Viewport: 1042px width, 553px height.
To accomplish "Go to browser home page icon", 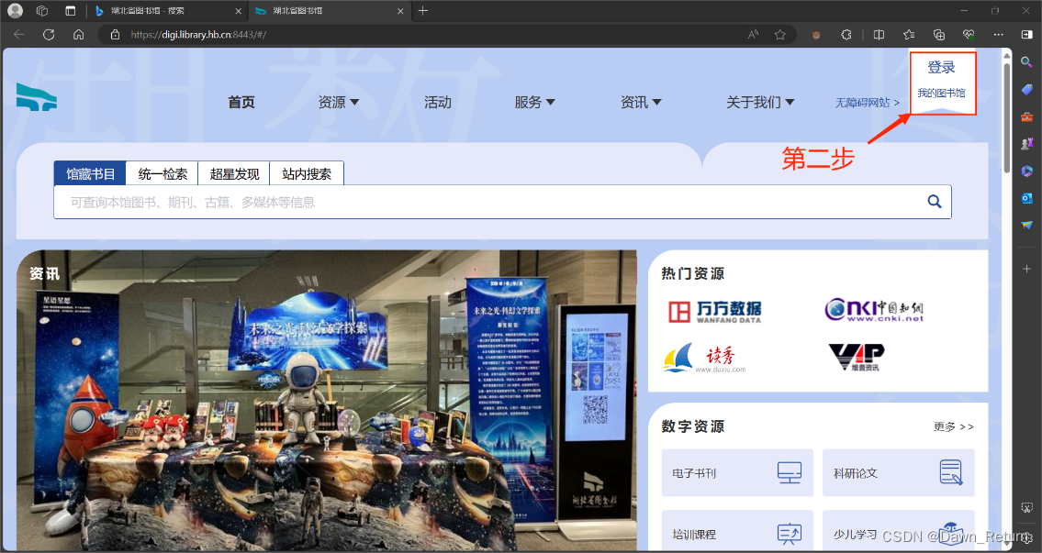I will click(x=78, y=35).
